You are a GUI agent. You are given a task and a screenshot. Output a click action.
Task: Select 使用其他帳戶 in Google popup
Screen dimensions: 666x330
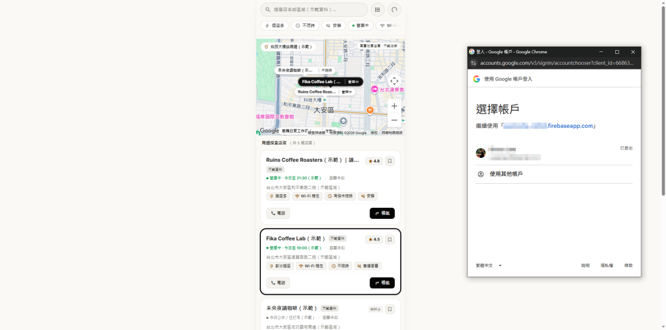554,174
